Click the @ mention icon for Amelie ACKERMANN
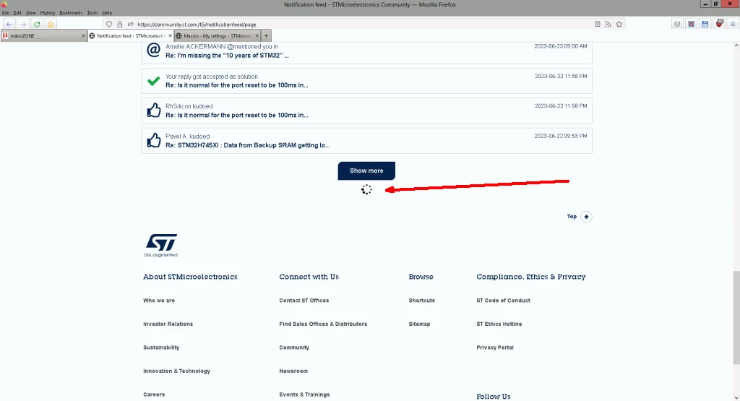Screen dimensions: 740x401 [x=153, y=50]
